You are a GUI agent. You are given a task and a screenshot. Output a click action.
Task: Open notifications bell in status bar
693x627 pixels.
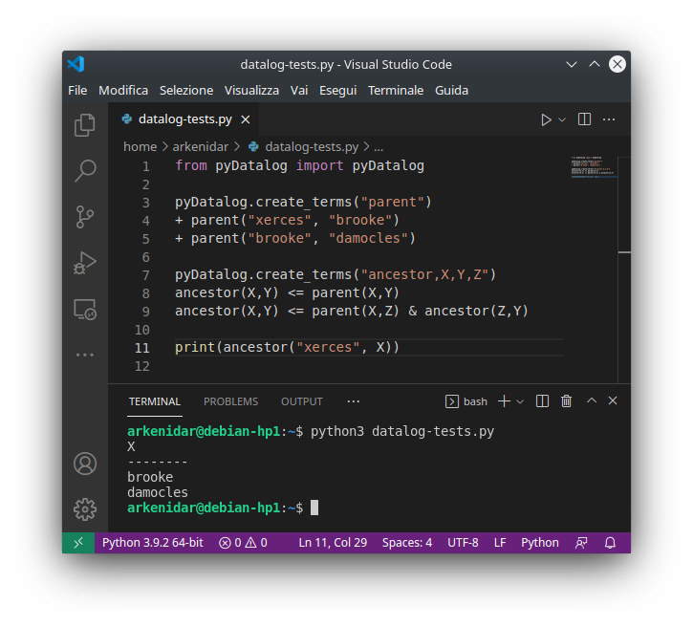(x=611, y=543)
